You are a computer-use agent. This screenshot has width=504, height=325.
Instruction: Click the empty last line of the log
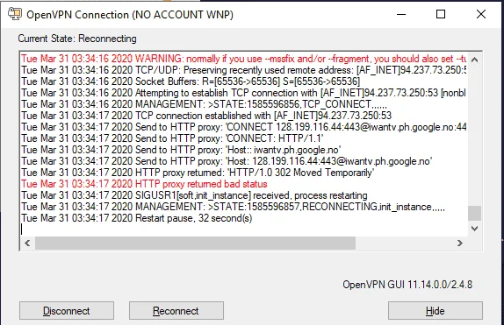click(244, 230)
